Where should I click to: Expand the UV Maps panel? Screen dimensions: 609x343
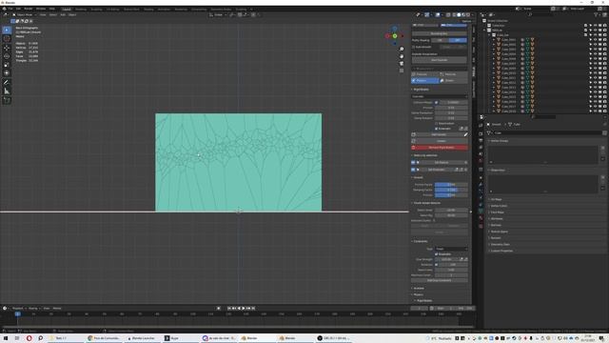pos(496,199)
